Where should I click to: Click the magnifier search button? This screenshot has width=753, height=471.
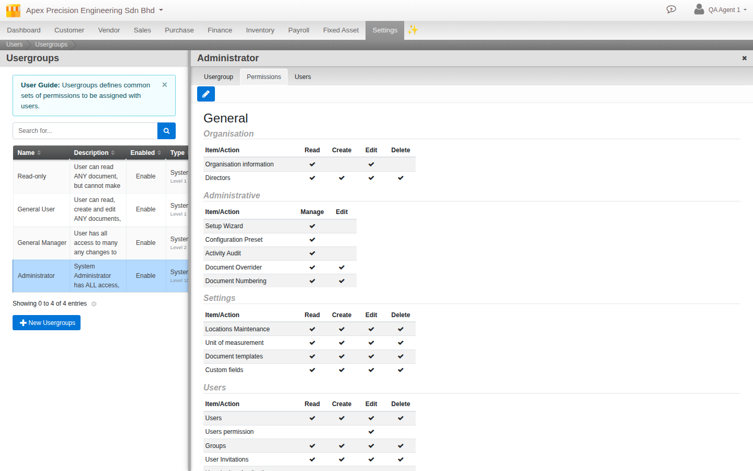[166, 131]
